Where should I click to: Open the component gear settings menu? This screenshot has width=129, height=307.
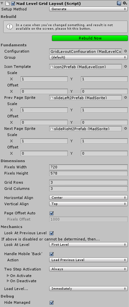pos(125,3)
